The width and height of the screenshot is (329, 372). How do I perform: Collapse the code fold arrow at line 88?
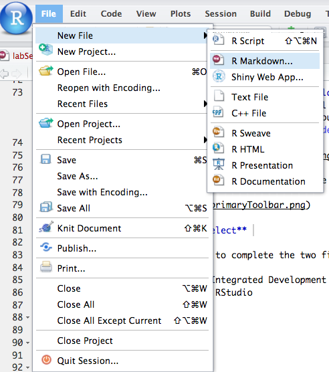[27, 317]
